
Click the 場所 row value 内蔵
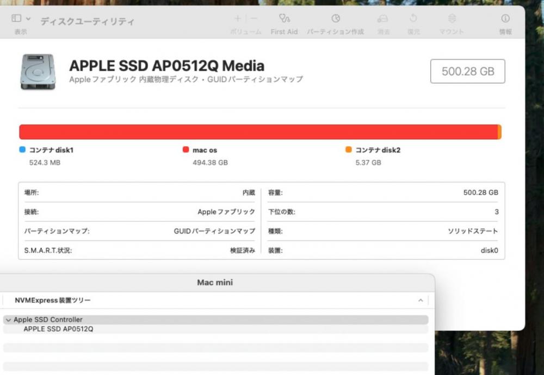[249, 193]
